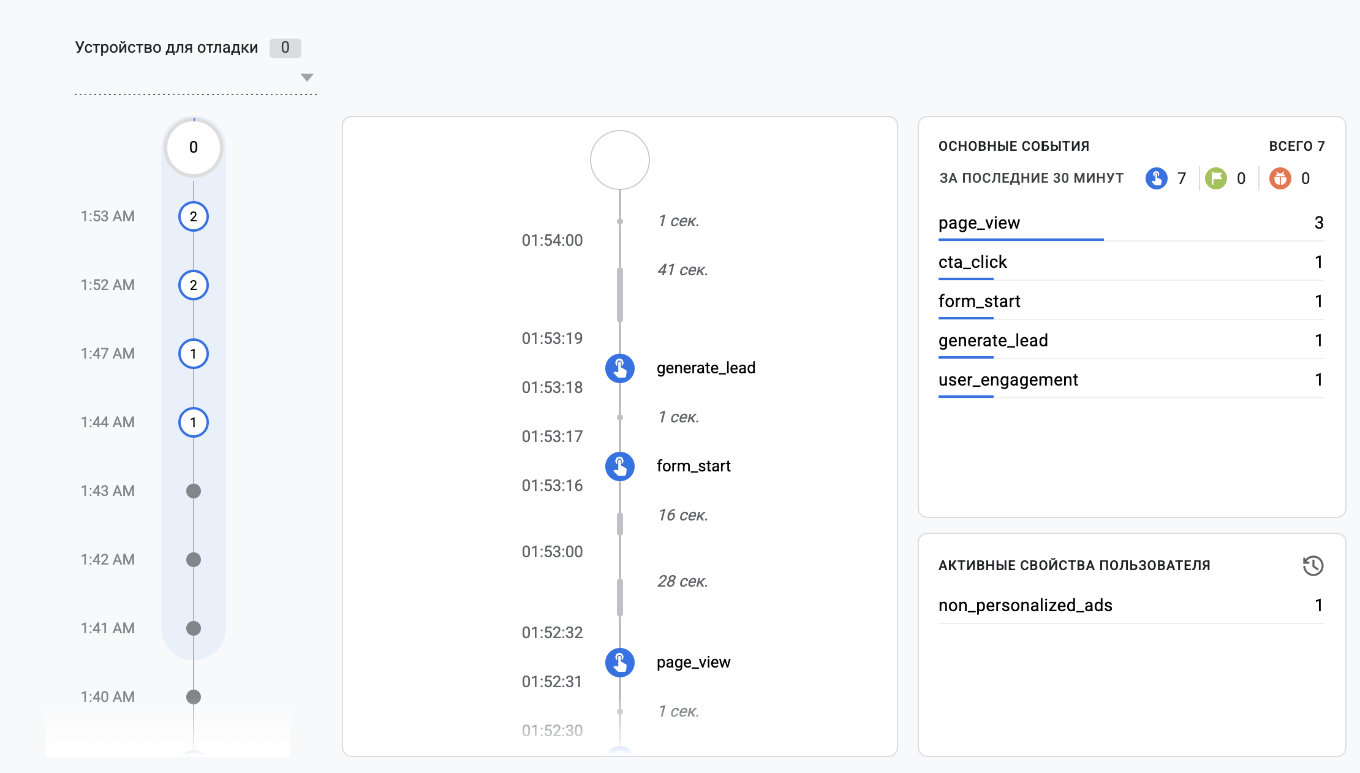
Task: Open page_view in top events list
Action: [x=1131, y=223]
